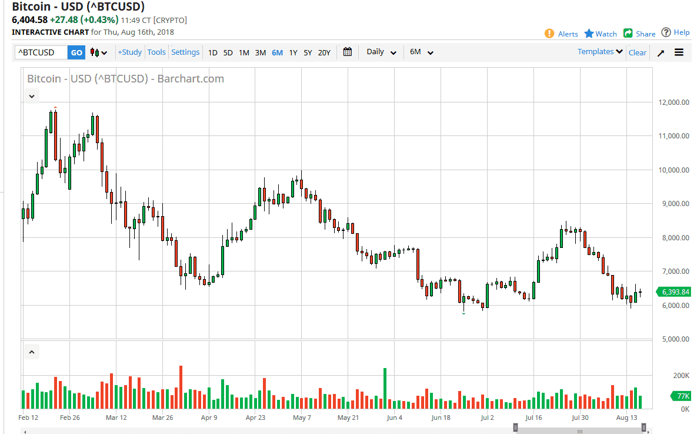Open the Templates dropdown

(x=599, y=51)
